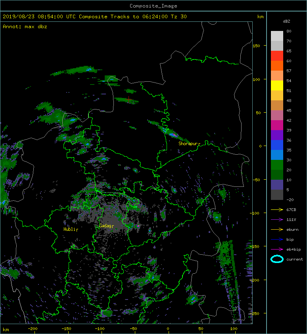307x334 pixels.
Task: Click the 'Gadag' city label
Action: pos(105,226)
